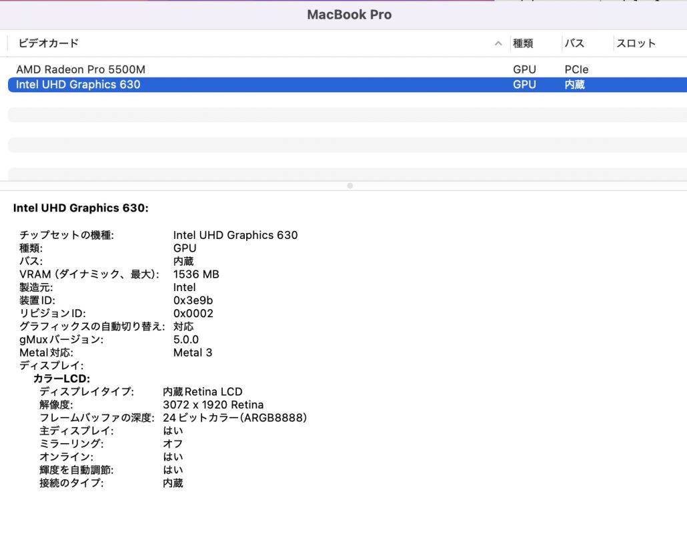Sort by the ビデオカード column header

click(x=47, y=43)
